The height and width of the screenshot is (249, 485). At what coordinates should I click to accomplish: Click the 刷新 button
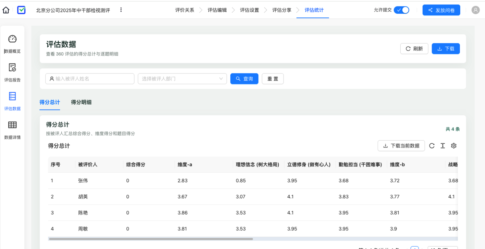(x=414, y=49)
